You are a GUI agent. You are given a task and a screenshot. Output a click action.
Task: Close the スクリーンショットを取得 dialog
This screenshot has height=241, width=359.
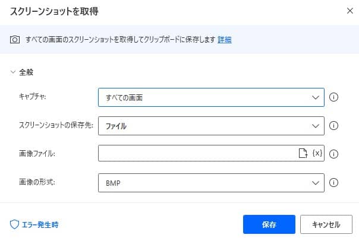348,11
